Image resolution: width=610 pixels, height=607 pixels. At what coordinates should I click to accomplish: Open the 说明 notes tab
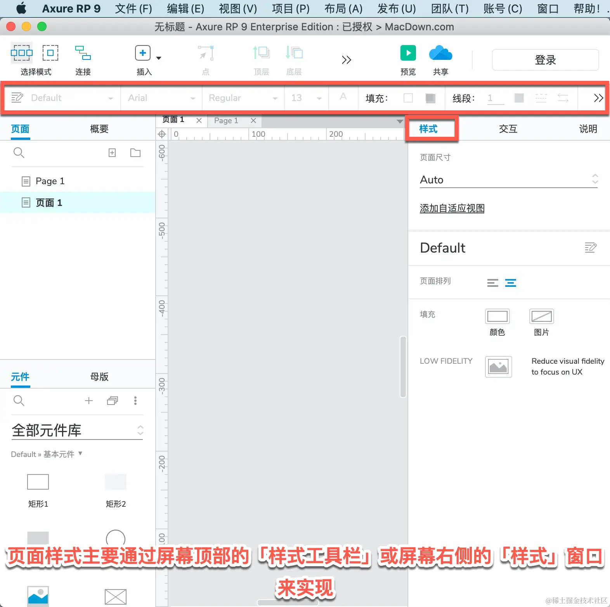point(588,129)
